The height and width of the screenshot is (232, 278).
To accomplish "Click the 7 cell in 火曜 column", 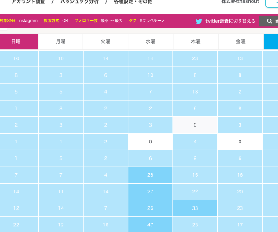I will (x=106, y=208).
